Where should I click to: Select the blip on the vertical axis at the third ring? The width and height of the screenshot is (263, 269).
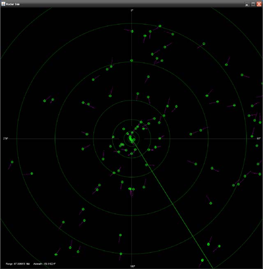click(132, 61)
